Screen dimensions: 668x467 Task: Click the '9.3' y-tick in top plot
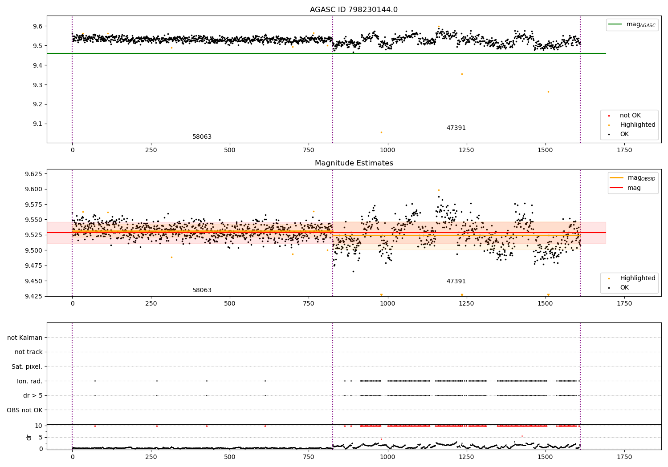pyautogui.click(x=37, y=85)
